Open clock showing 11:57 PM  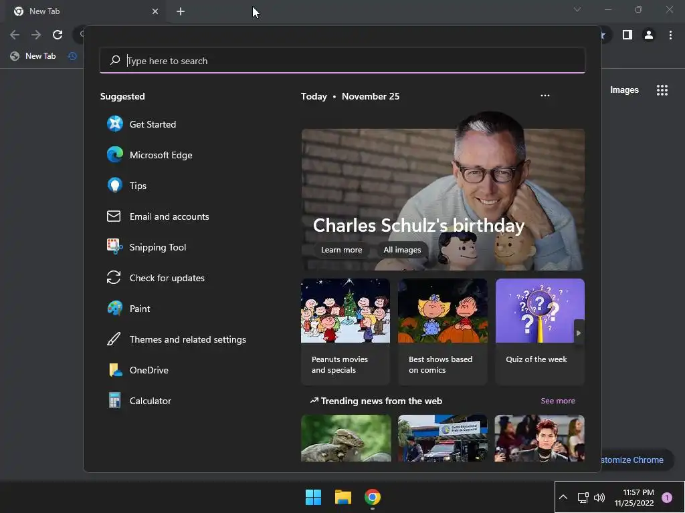point(634,498)
